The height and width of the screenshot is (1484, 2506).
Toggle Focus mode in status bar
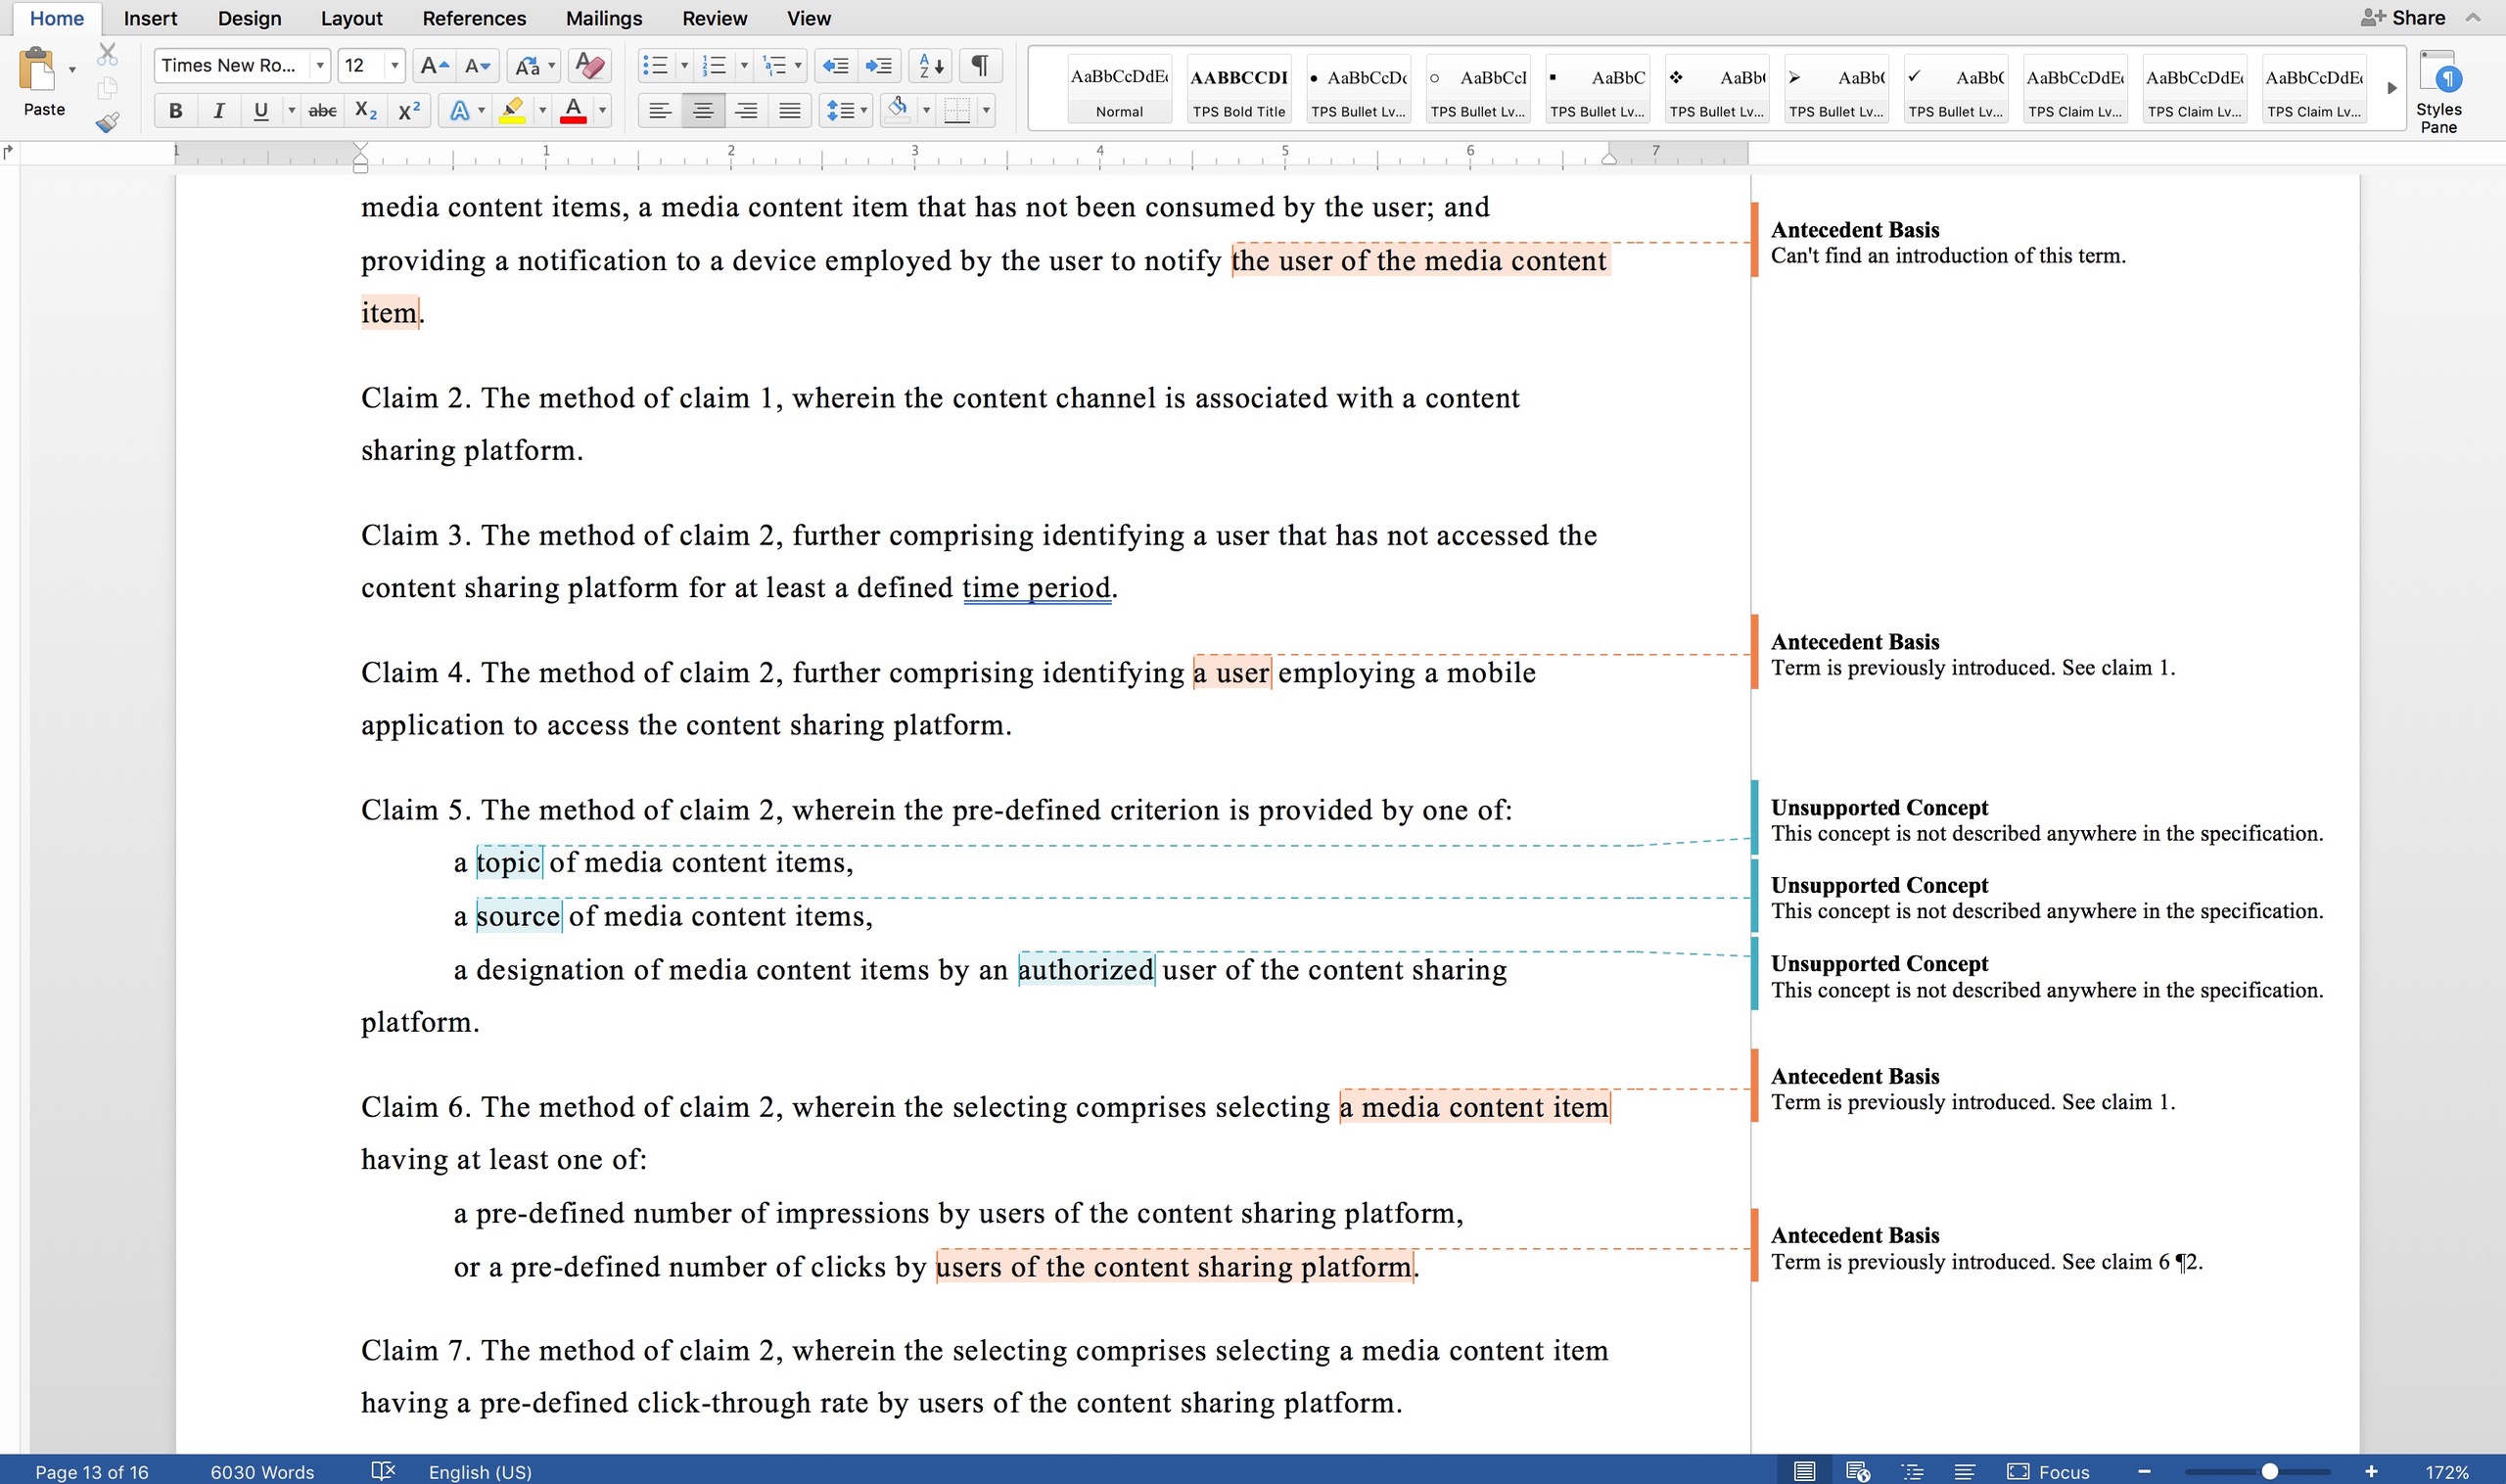[2048, 1471]
